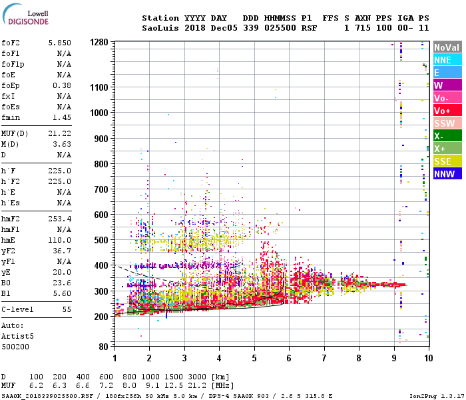The height and width of the screenshot is (400, 466).
Task: Click frequency axis label 6
Action: pos(289,358)
